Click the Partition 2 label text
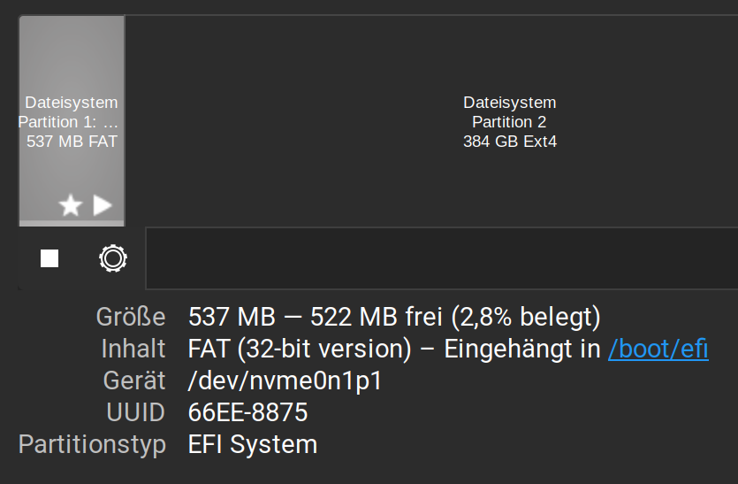The width and height of the screenshot is (738, 484). 509,122
